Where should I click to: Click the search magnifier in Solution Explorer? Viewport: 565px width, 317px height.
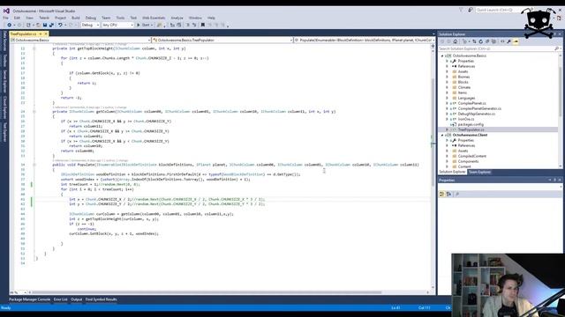click(556, 48)
